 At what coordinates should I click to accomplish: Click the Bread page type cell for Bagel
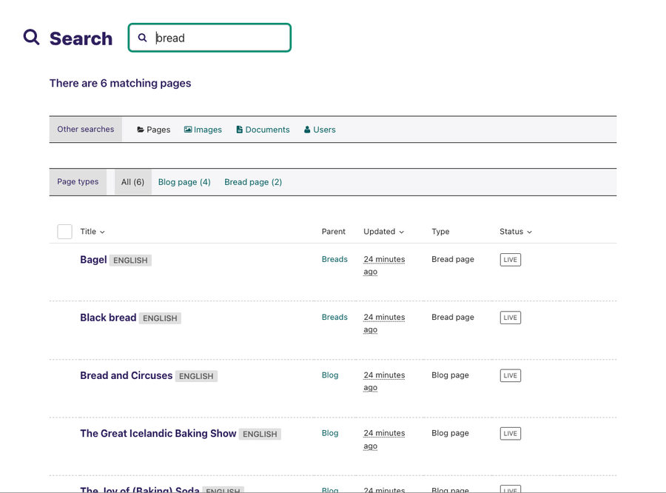[453, 259]
